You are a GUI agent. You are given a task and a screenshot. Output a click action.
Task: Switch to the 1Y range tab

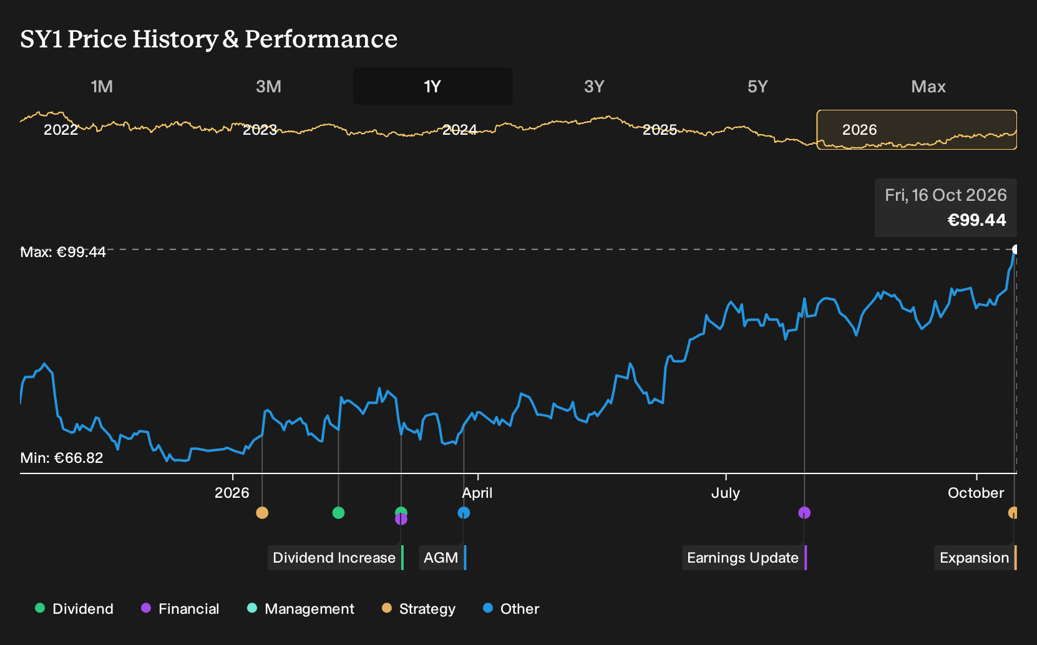(433, 86)
